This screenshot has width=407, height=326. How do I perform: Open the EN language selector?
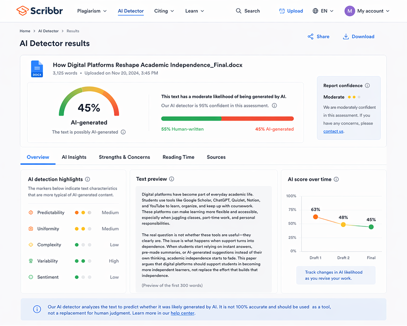(x=323, y=11)
